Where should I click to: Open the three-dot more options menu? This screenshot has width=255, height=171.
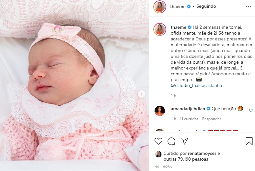(x=248, y=7)
